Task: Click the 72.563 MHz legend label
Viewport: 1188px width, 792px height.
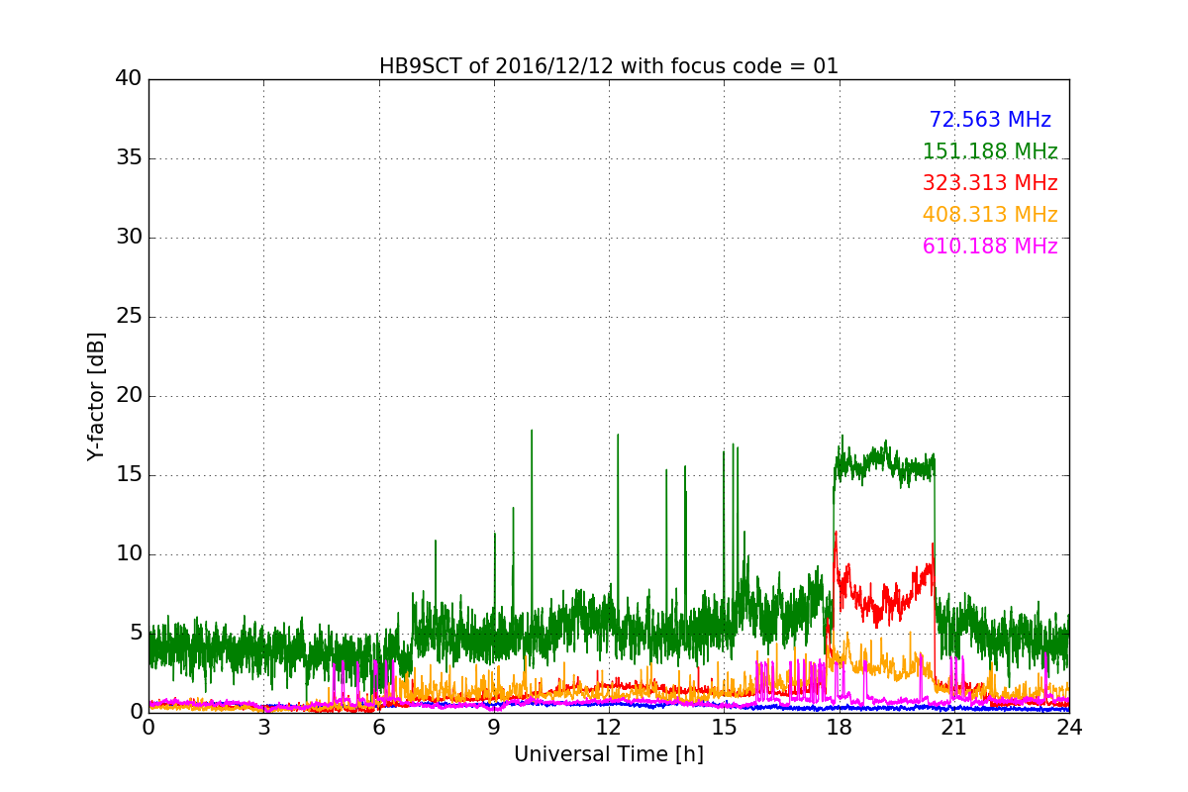Action: point(990,120)
